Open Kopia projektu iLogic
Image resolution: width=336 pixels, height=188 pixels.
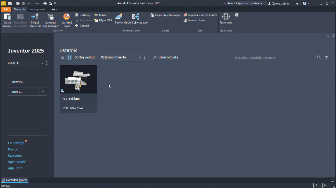coord(166,15)
